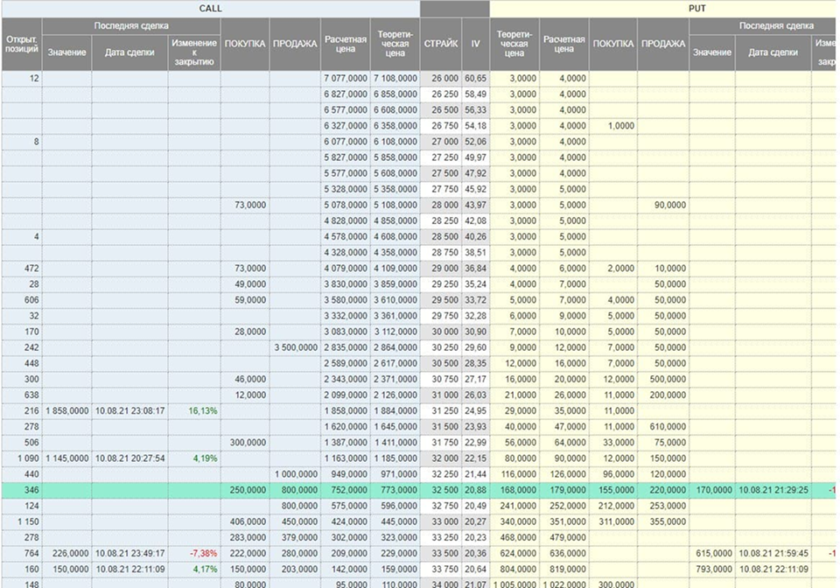Screen dimensions: 840x588
Task: Select the strike 30 000 cell
Action: click(x=440, y=332)
